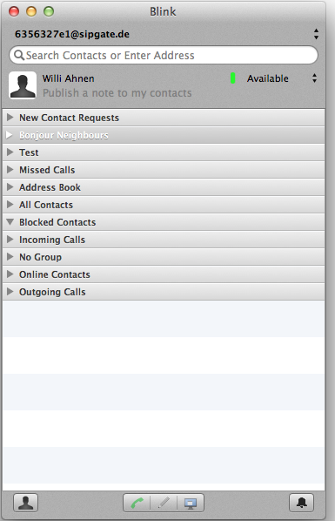The width and height of the screenshot is (335, 521).
Task: Expand the Incoming Calls group
Action: coord(10,240)
